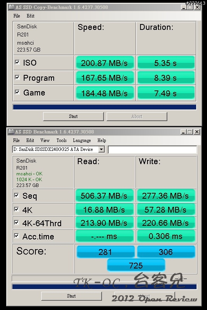Click the ISO speed 200.87 MB/s result

(x=105, y=63)
